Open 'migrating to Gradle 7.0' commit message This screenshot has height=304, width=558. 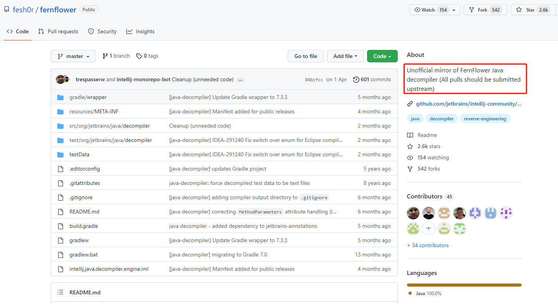coord(218,254)
